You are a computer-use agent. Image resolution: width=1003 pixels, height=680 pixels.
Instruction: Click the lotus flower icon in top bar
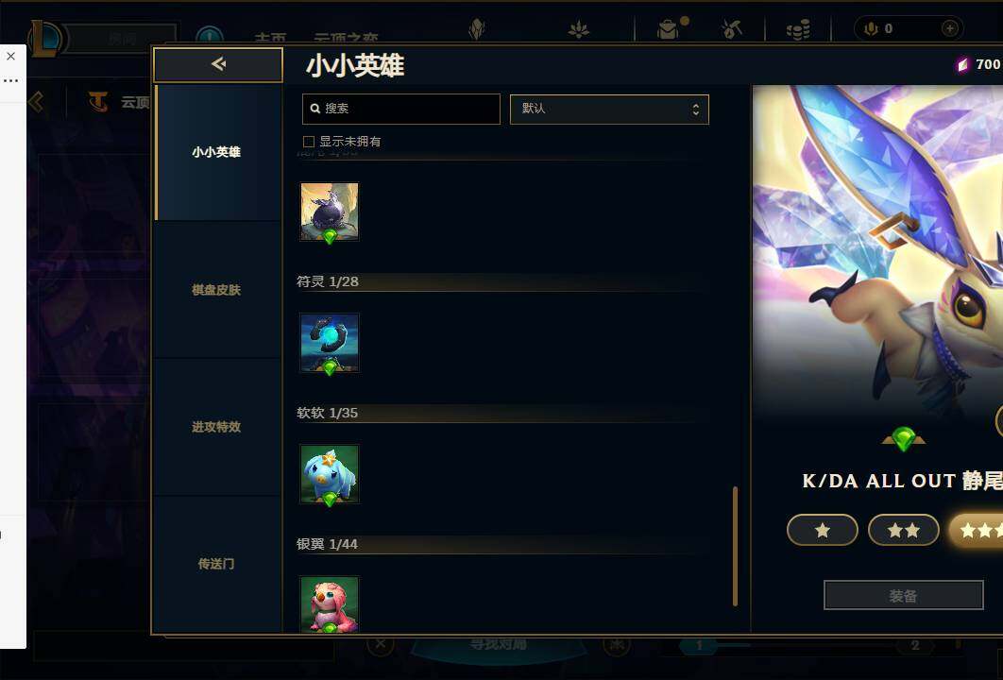coord(578,28)
